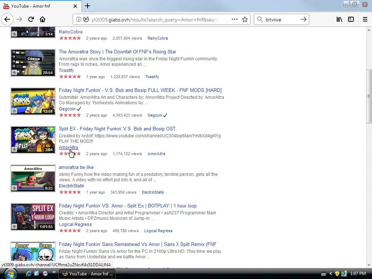Open the Split EX OST thumbnail
This screenshot has width=372, height=279.
[x=33, y=140]
